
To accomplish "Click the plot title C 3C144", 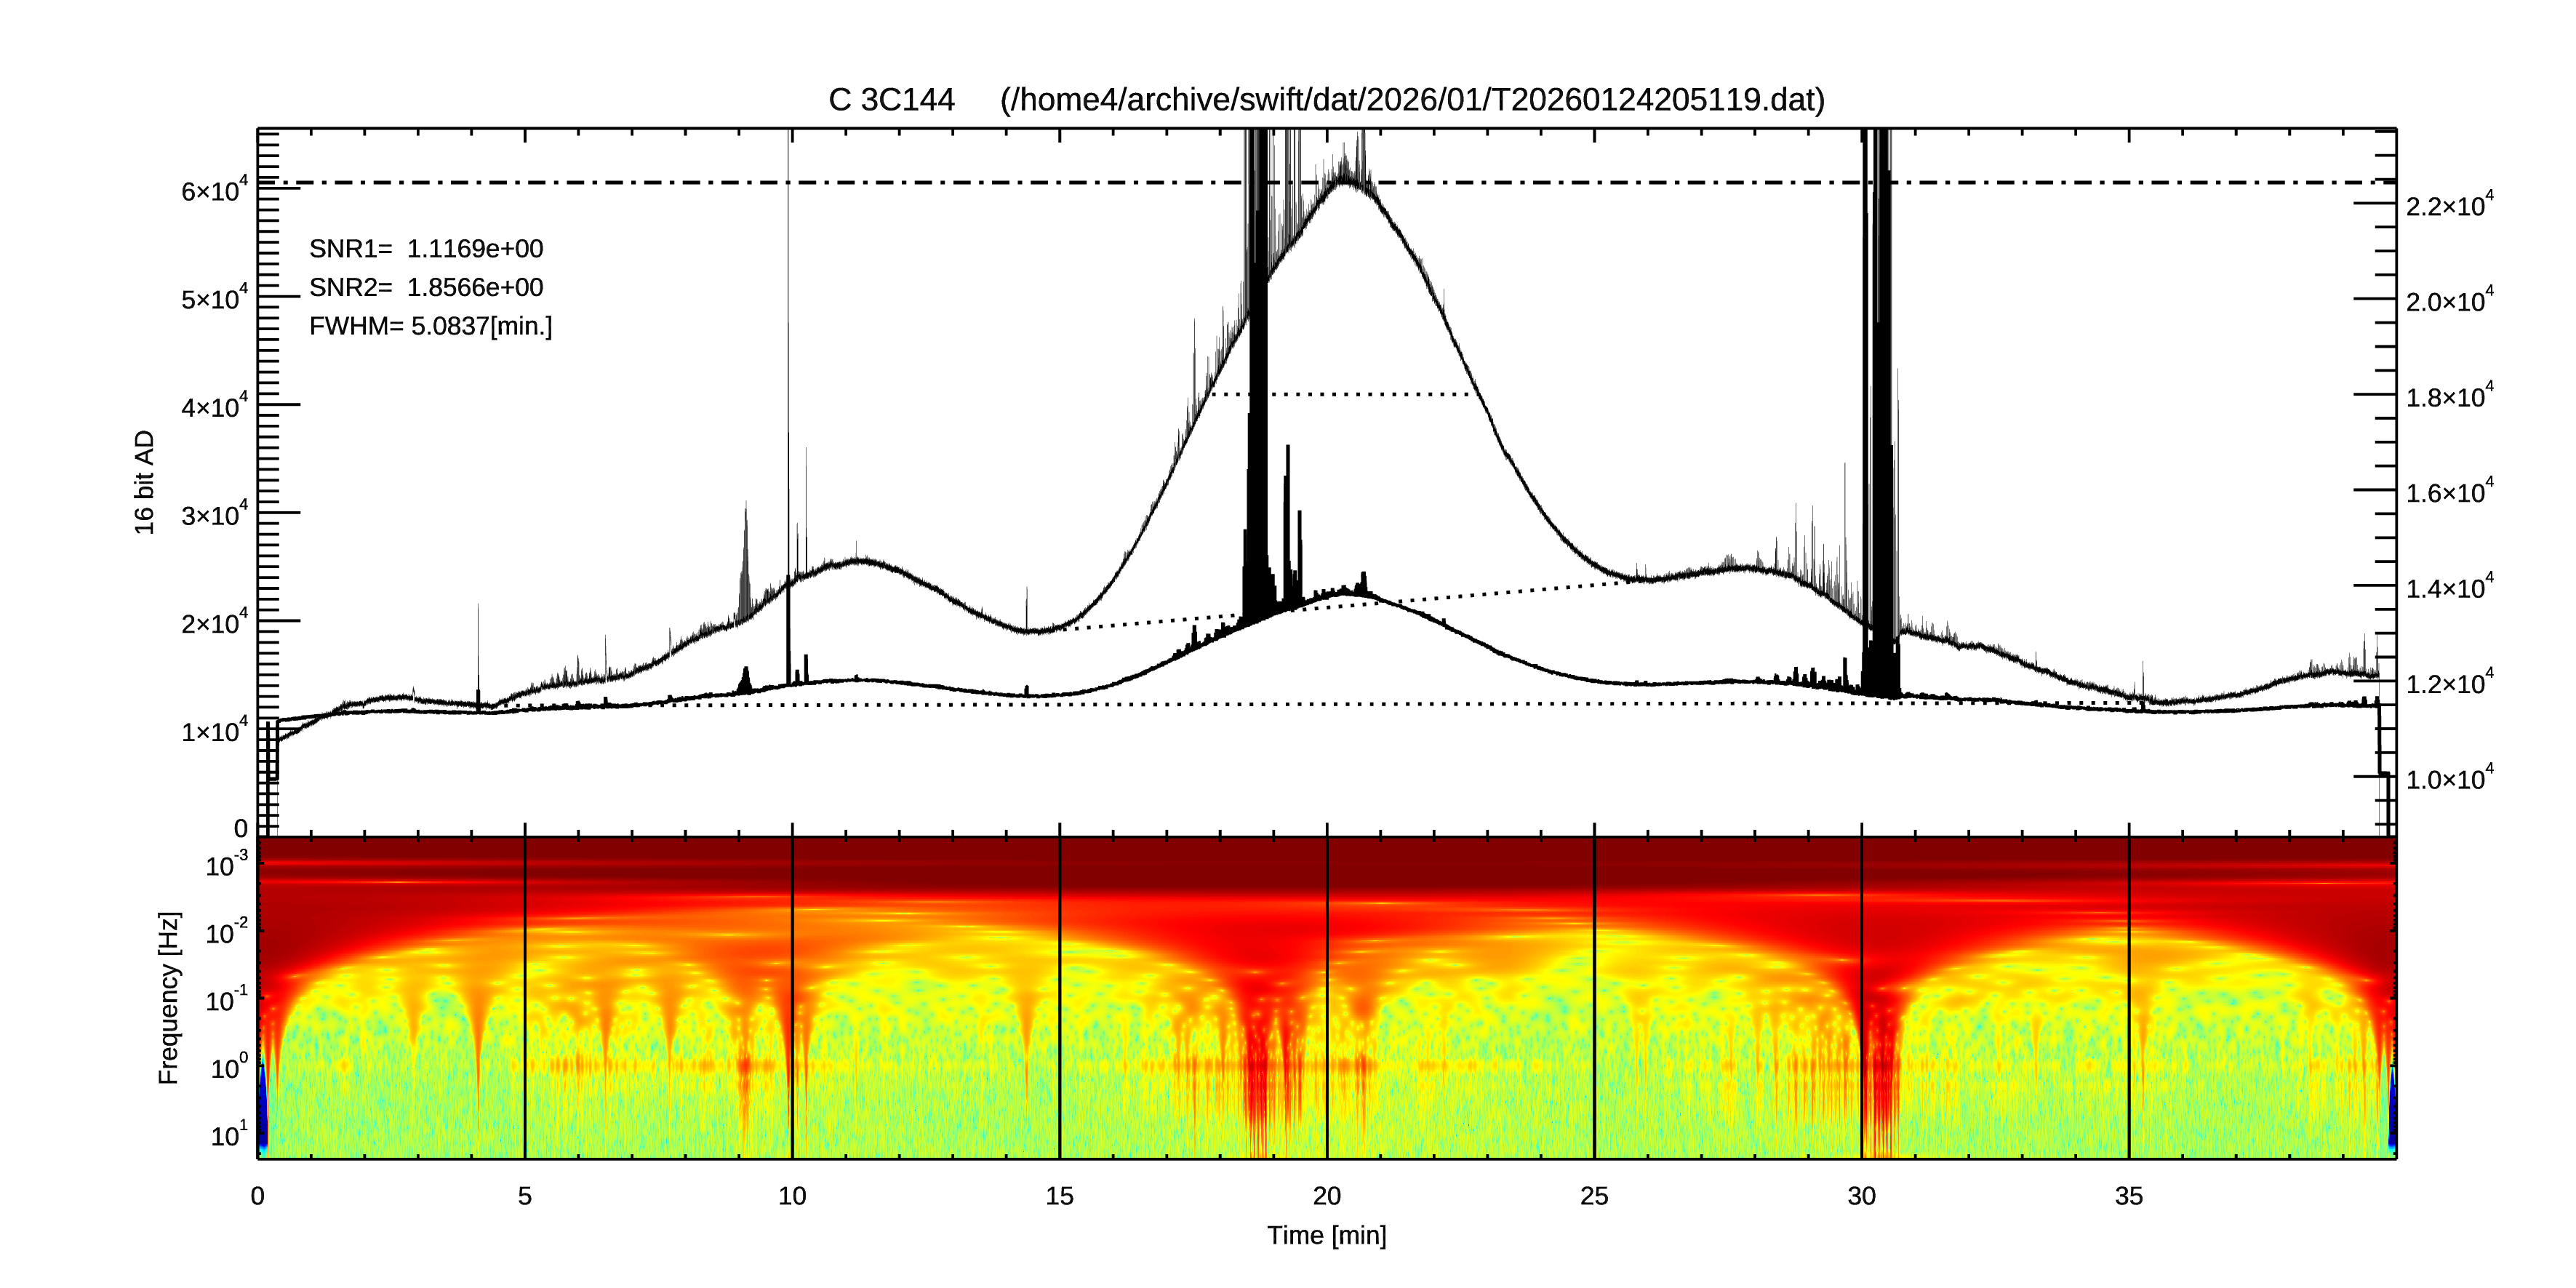I will [x=891, y=100].
